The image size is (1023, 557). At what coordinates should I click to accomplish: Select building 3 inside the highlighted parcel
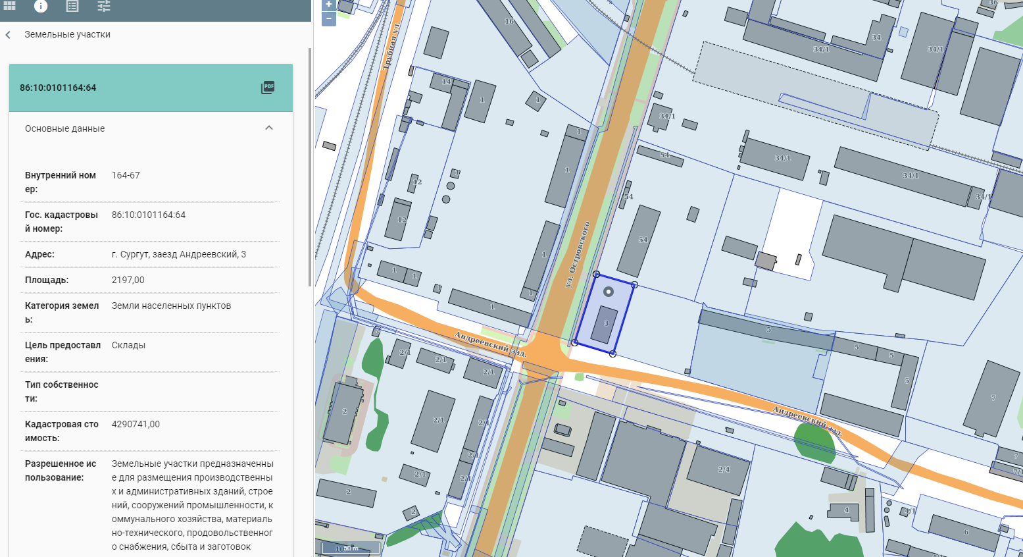[606, 324]
